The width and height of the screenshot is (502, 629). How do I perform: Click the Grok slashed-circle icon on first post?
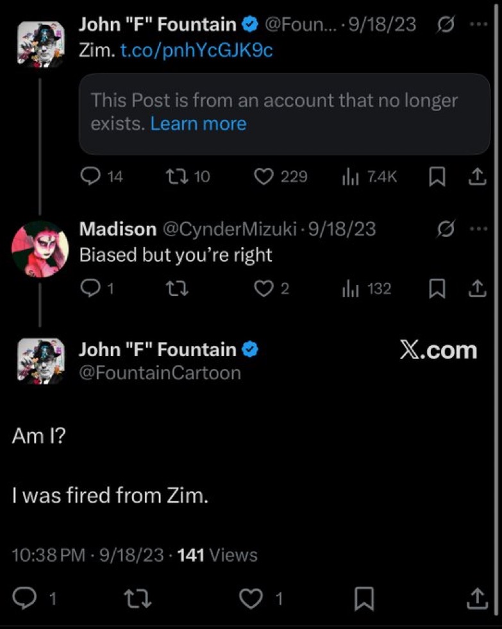446,25
